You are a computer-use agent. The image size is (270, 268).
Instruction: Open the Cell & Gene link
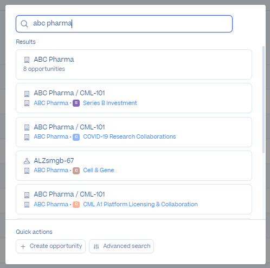click(x=99, y=170)
